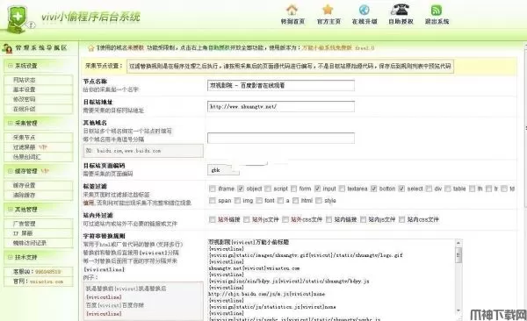This screenshot has width=527, height=321.
Task: Click the 客服QQ number link
Action: [x=48, y=272]
